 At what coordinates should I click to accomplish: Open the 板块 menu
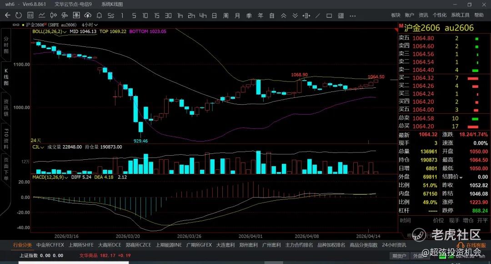[396, 15]
